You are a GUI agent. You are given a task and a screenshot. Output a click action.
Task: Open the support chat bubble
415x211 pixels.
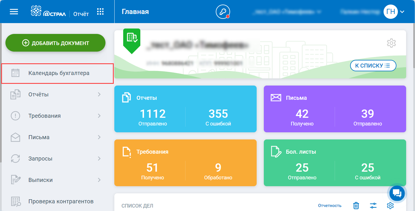tap(397, 193)
